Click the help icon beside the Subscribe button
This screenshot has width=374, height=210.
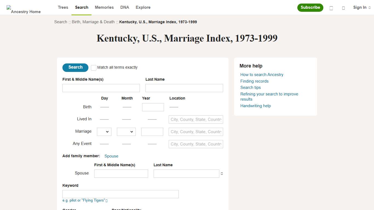click(331, 8)
